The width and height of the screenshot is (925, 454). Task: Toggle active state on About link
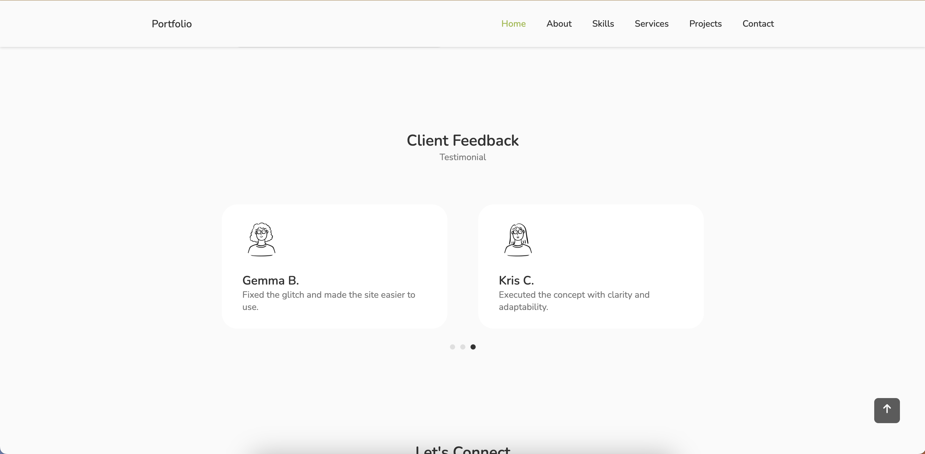click(559, 23)
